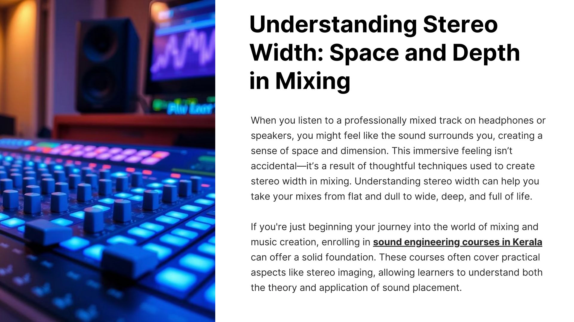Screen dimensions: 574x322
Task: Click Space and Depth in the heading
Action: [425, 52]
